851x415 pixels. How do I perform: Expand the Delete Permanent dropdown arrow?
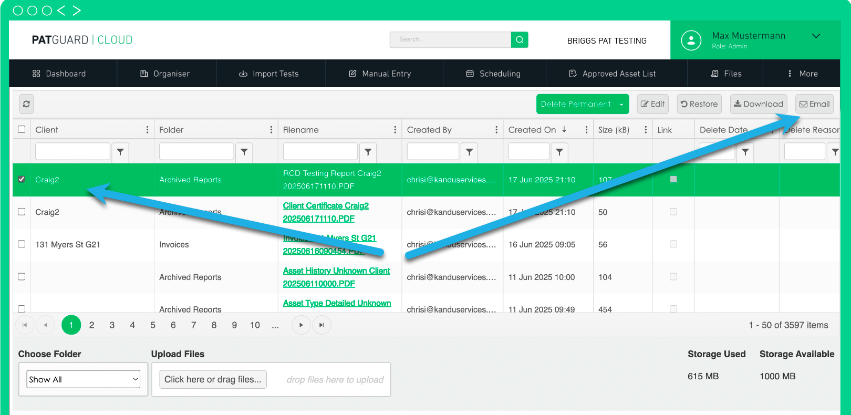tap(621, 105)
